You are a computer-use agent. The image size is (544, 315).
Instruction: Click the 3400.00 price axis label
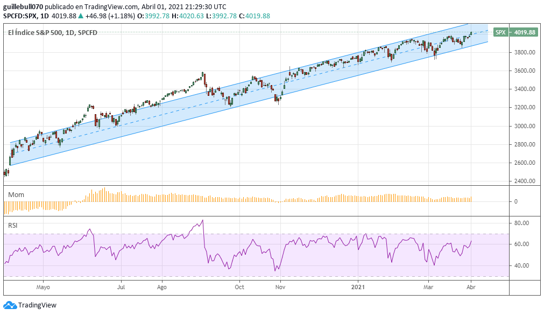[x=525, y=89]
